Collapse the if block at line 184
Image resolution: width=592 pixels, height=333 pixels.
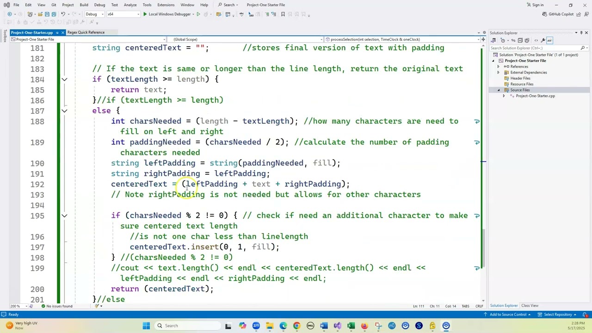64,80
